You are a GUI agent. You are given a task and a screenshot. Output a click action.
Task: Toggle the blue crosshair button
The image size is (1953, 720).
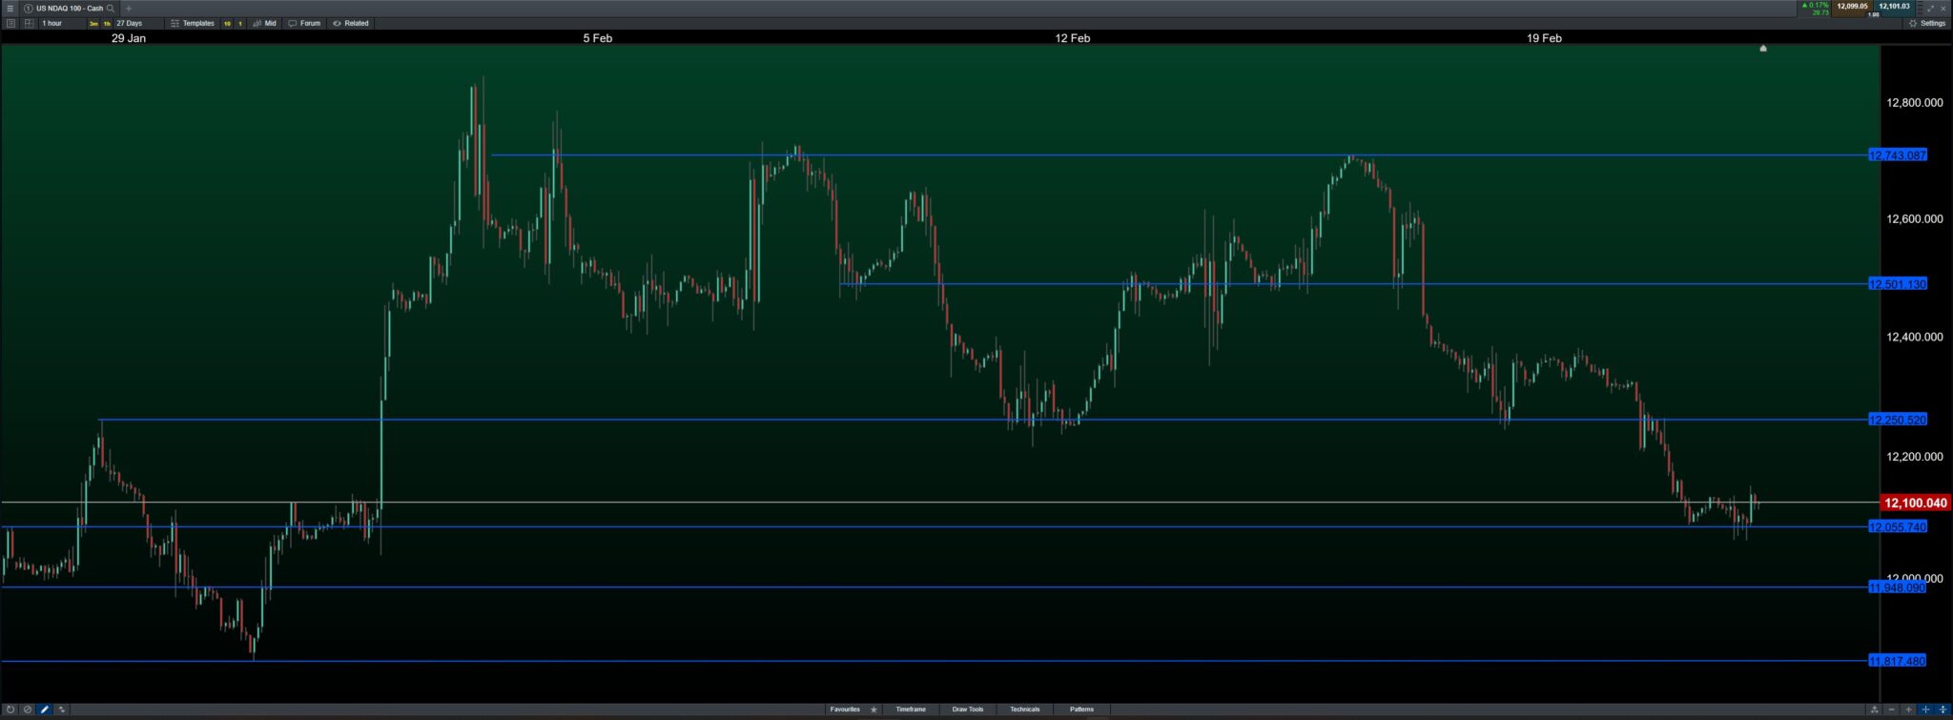(x=1926, y=710)
